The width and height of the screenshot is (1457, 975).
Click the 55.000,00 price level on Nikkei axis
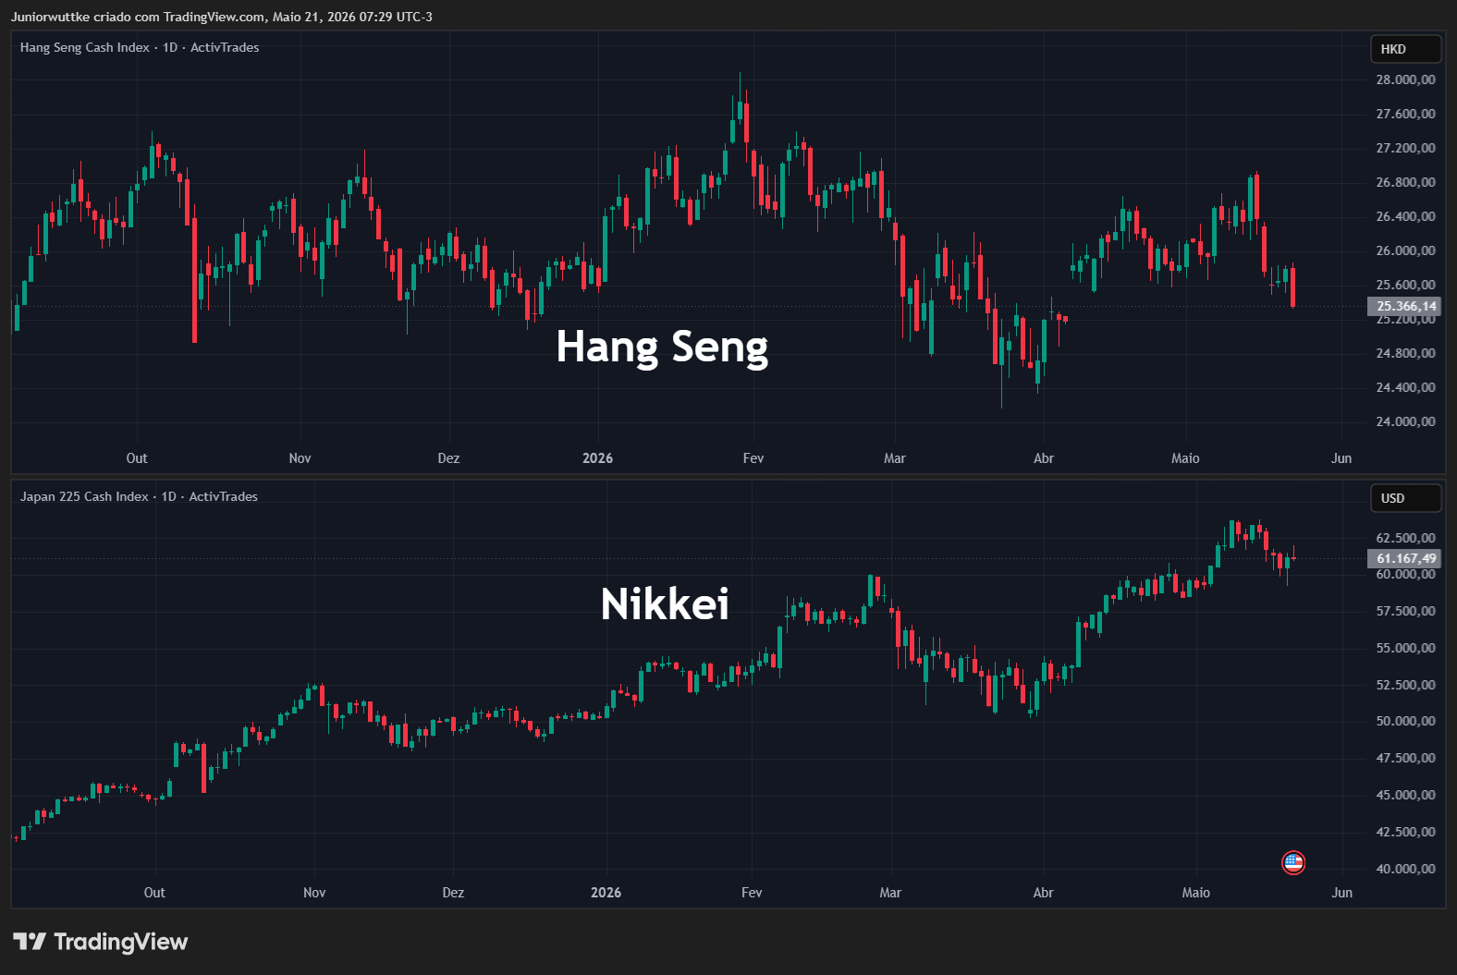tap(1405, 648)
